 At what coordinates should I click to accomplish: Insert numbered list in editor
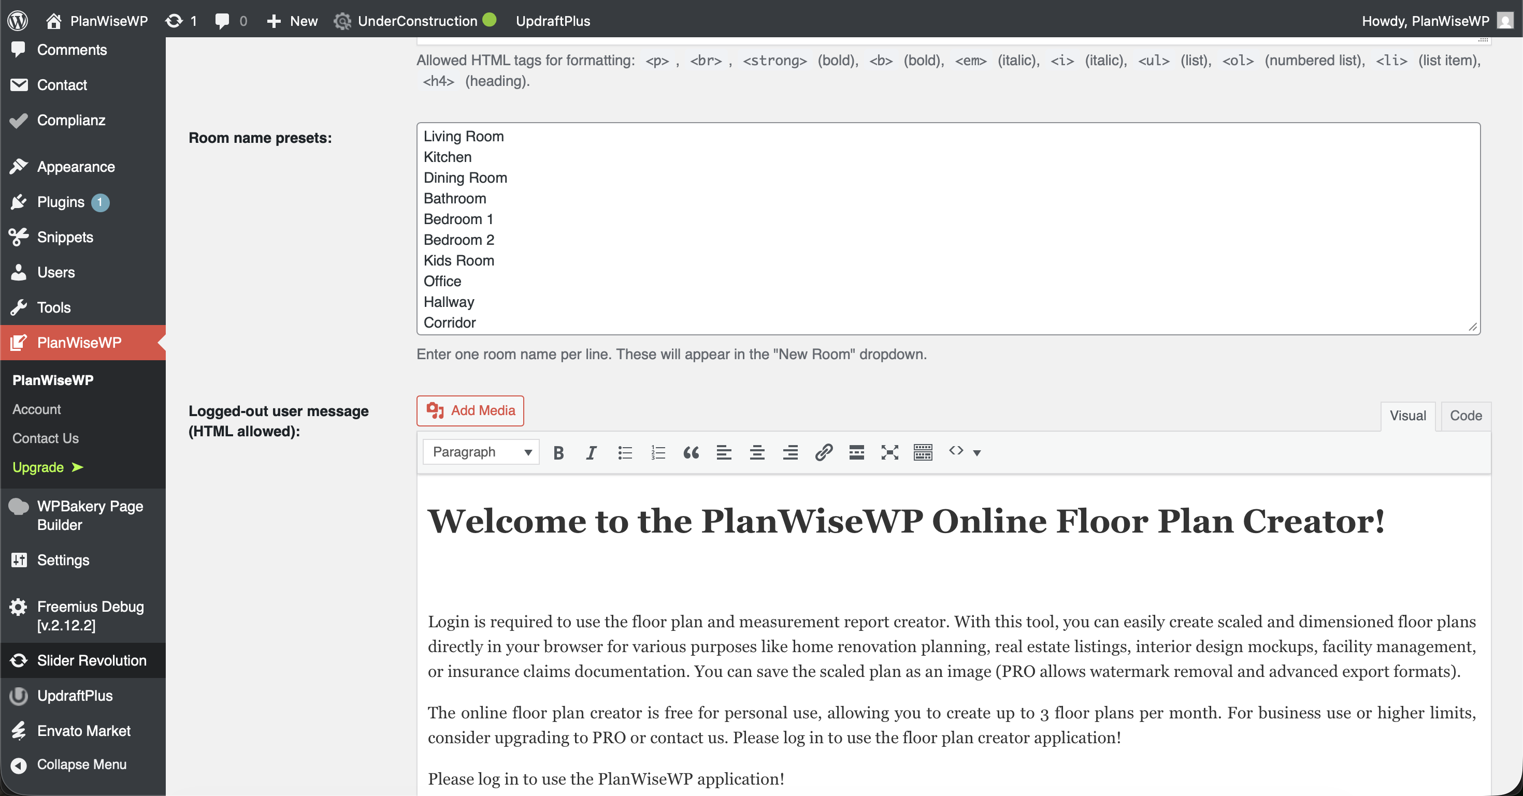[657, 452]
